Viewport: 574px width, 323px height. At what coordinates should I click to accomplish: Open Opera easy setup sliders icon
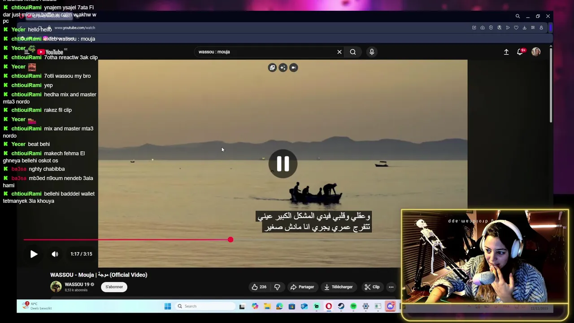(x=533, y=28)
